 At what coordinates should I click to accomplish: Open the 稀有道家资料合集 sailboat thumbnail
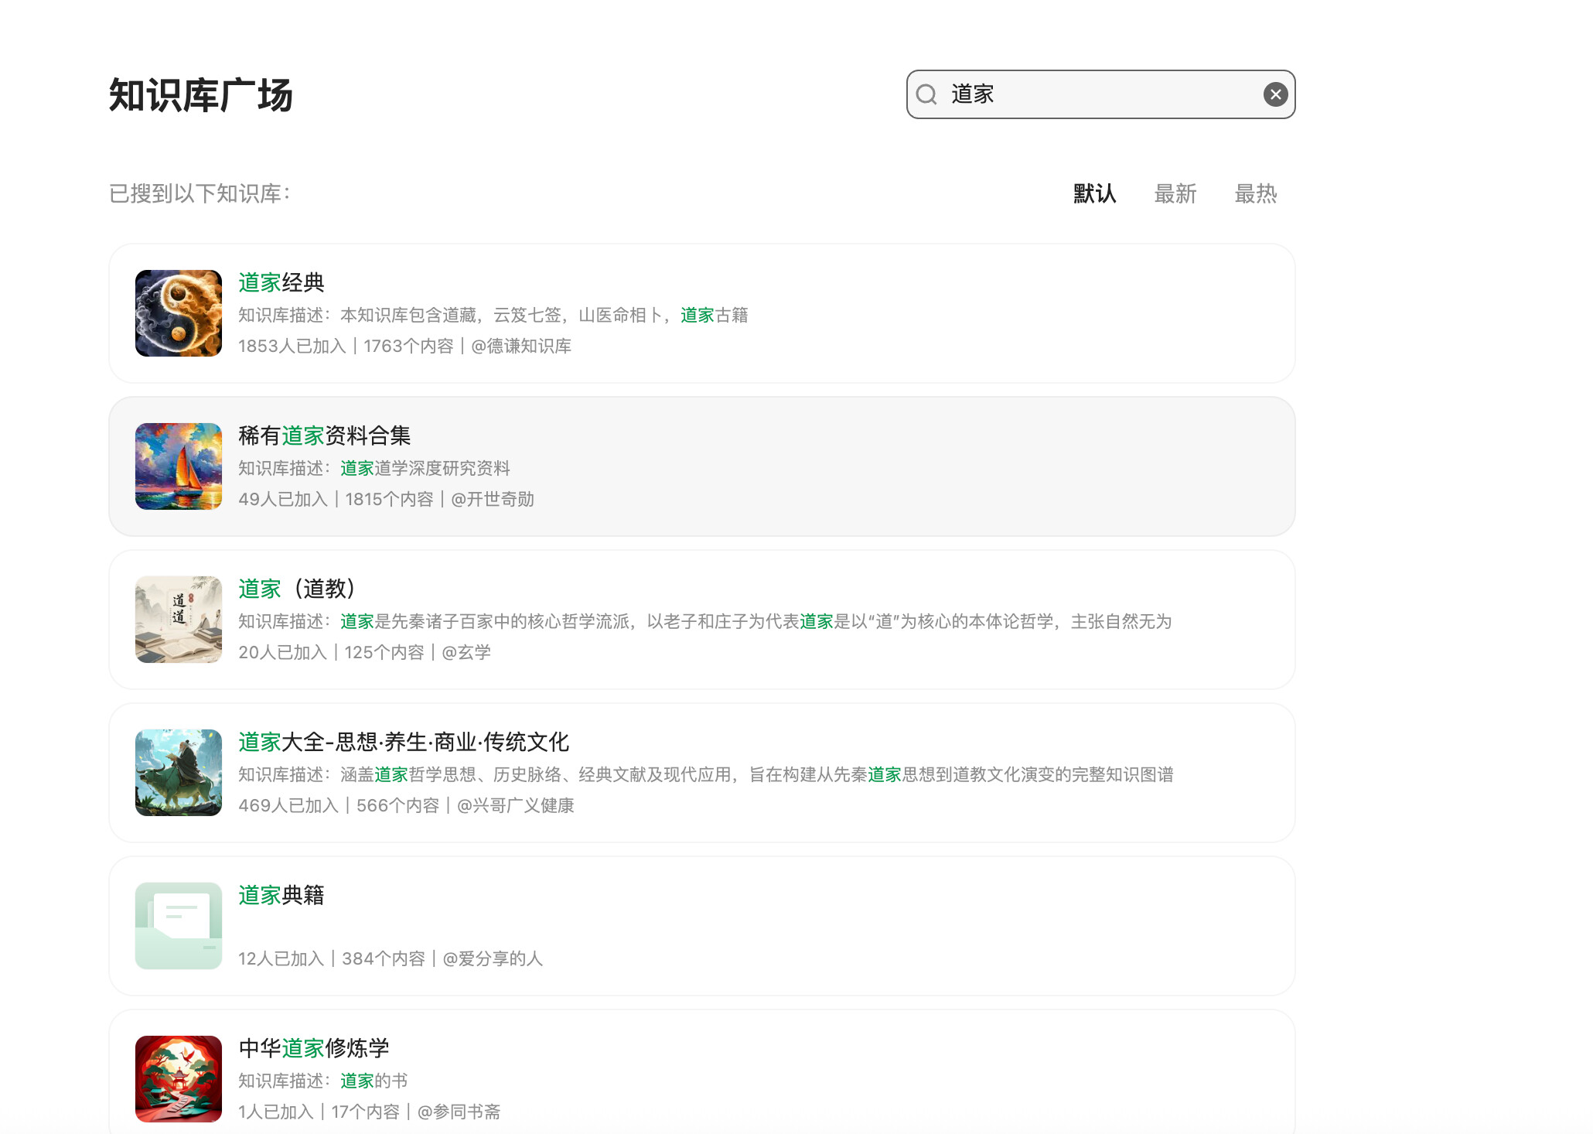[179, 466]
